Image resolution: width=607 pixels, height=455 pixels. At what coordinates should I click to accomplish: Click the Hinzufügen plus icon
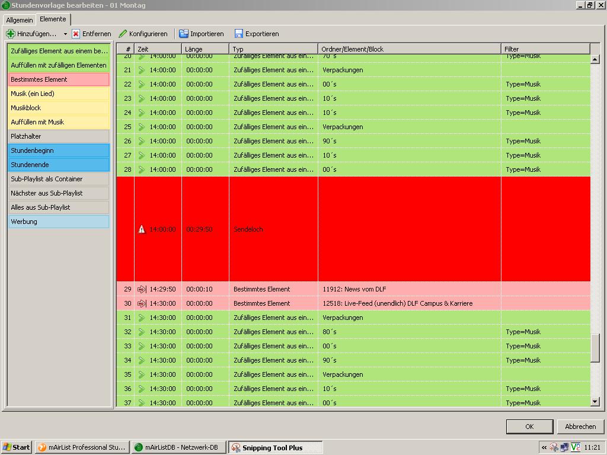click(x=11, y=34)
